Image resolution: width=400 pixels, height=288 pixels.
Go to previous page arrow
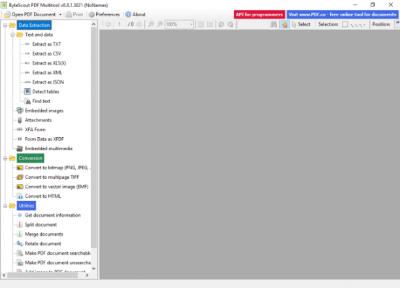[108, 24]
